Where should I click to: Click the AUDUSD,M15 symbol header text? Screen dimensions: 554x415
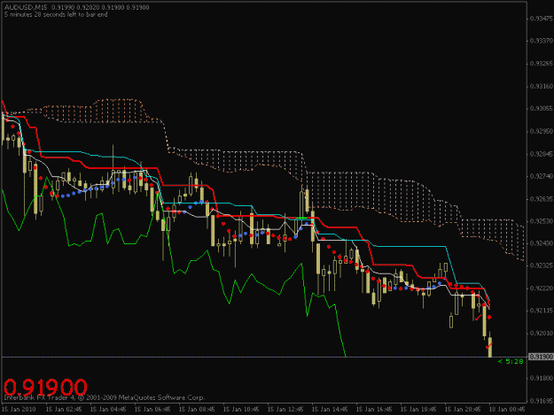26,7
